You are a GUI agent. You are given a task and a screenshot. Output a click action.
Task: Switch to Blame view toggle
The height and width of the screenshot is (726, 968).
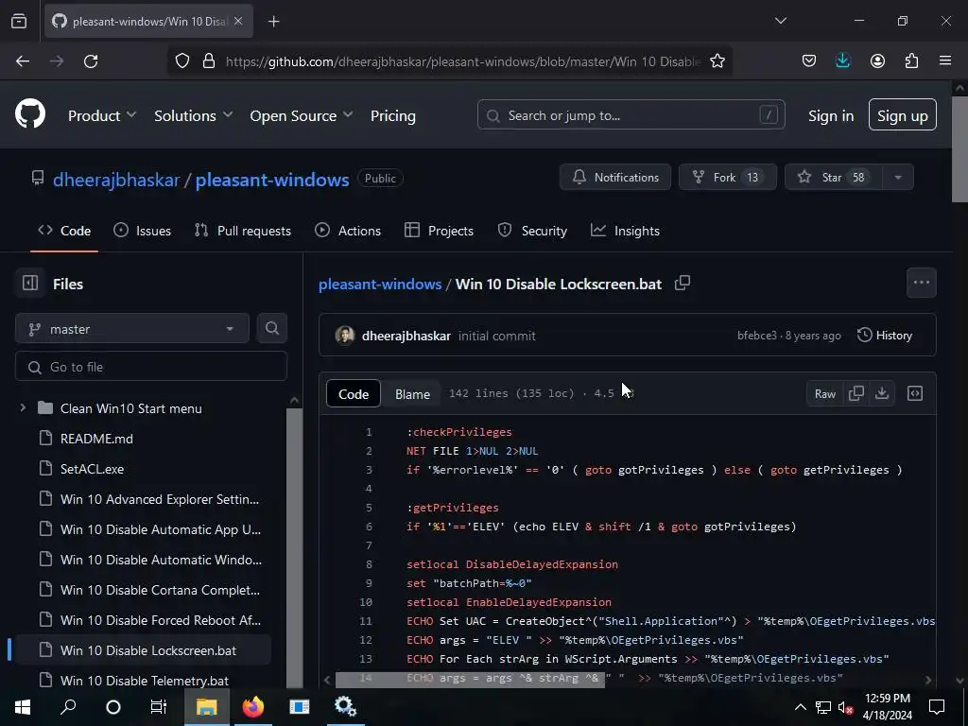point(412,394)
